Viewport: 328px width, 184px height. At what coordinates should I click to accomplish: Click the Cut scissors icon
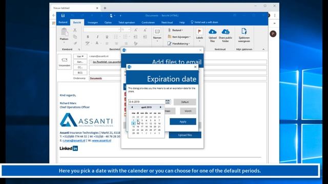pos(75,30)
